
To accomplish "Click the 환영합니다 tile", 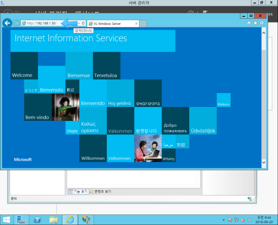I will pos(148,121).
